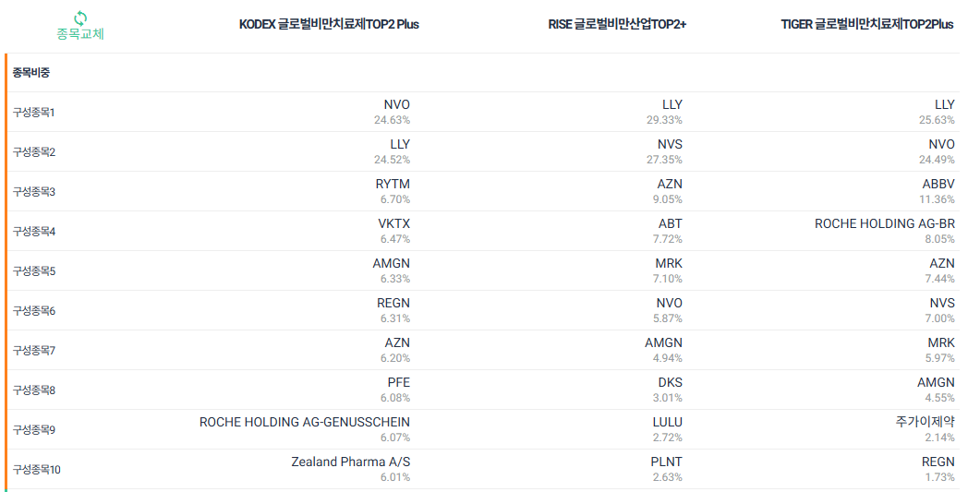The height and width of the screenshot is (492, 968).
Task: Click the 종목교체 label
Action: pyautogui.click(x=80, y=33)
